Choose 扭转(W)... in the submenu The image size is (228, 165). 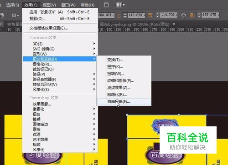[124, 74]
